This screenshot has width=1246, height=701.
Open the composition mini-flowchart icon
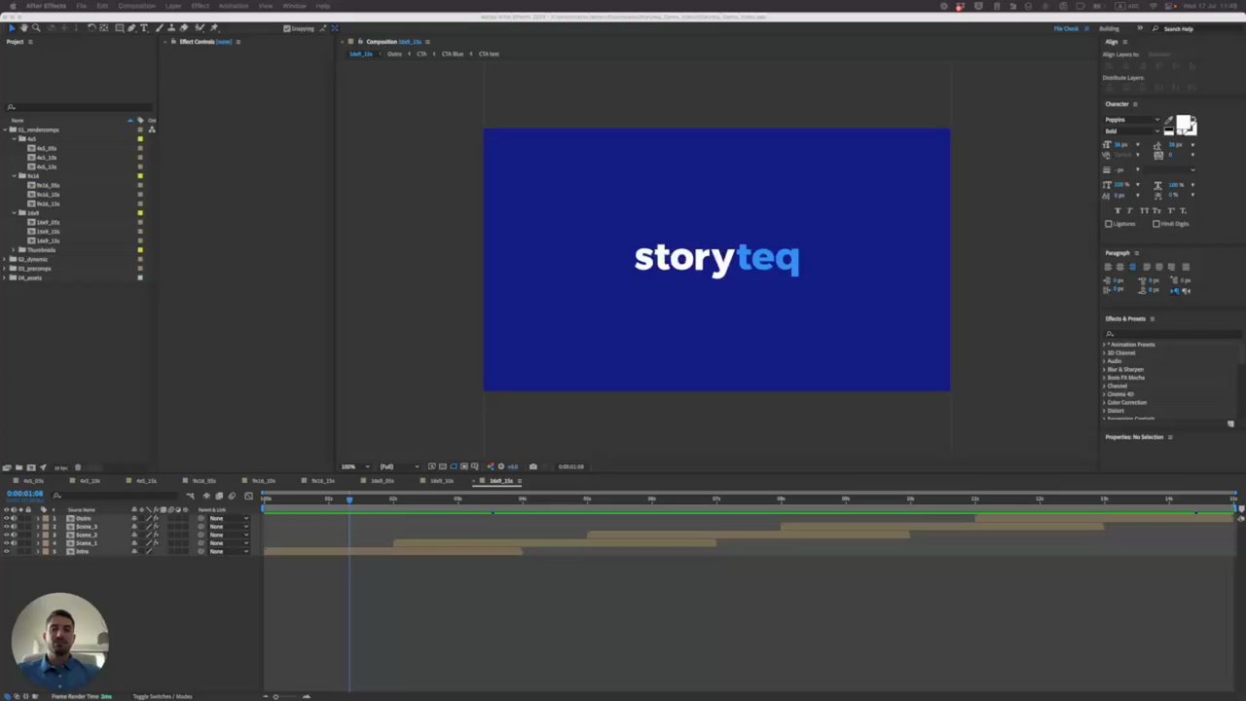click(x=190, y=496)
